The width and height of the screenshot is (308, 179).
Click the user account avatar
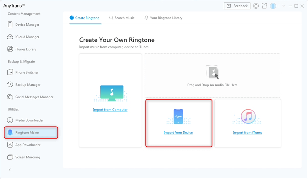[273, 6]
